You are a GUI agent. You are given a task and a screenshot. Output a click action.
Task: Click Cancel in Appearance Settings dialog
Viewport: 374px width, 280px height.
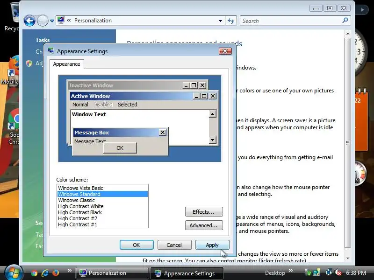click(174, 245)
